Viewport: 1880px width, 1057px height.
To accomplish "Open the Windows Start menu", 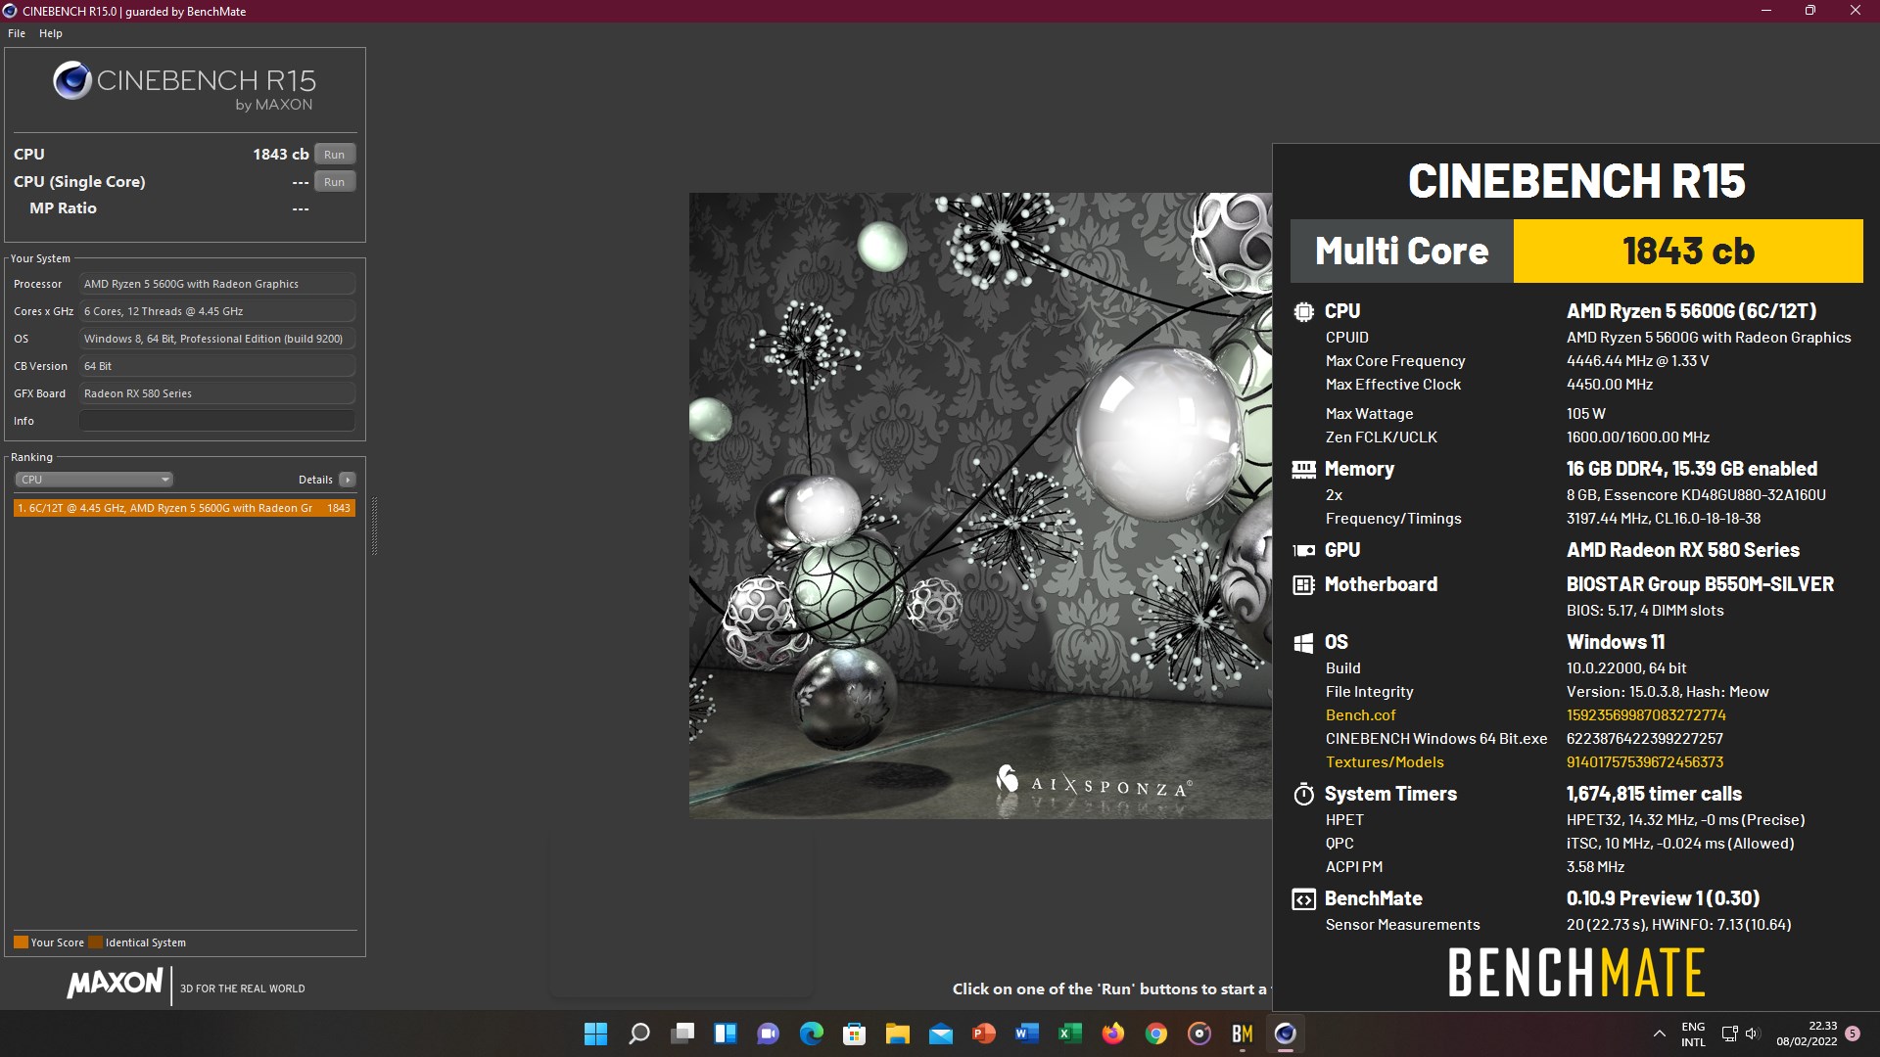I will coord(595,1034).
